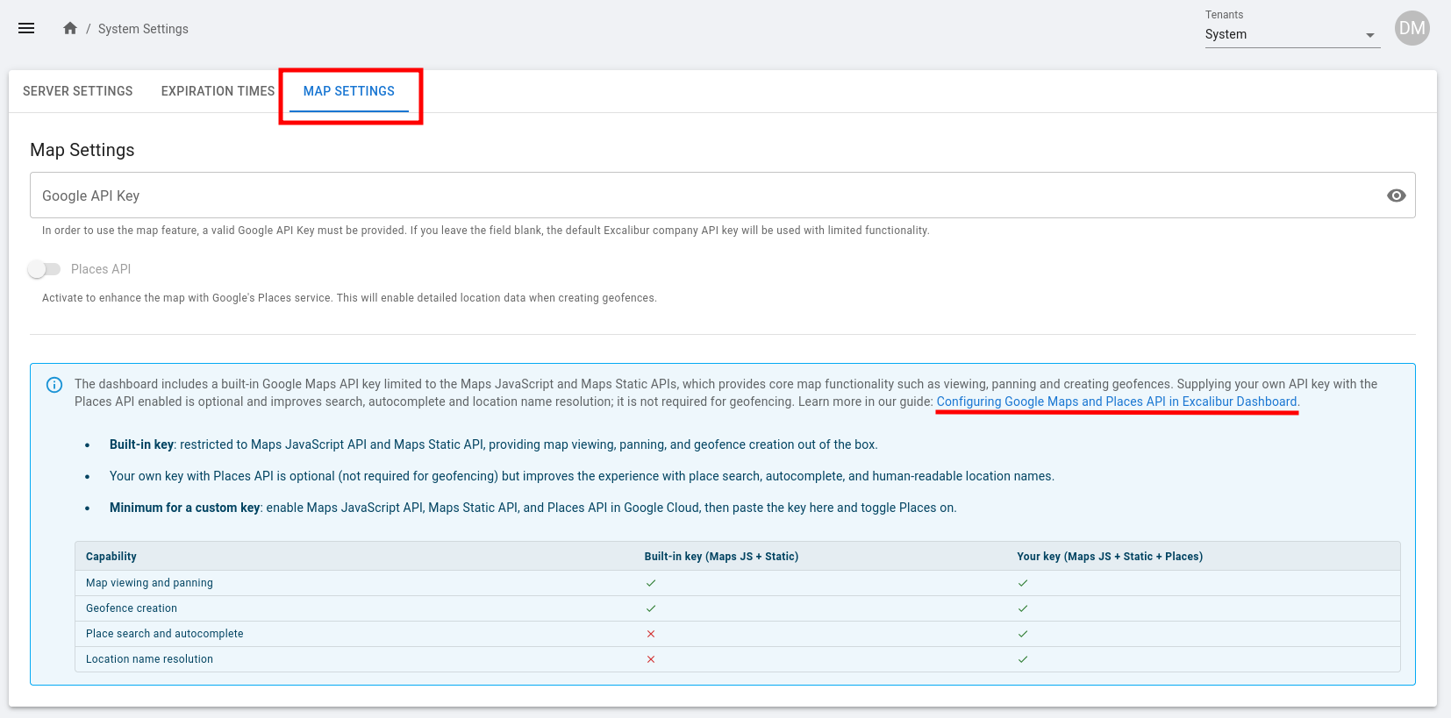Select the Map Settings tab

click(x=349, y=91)
